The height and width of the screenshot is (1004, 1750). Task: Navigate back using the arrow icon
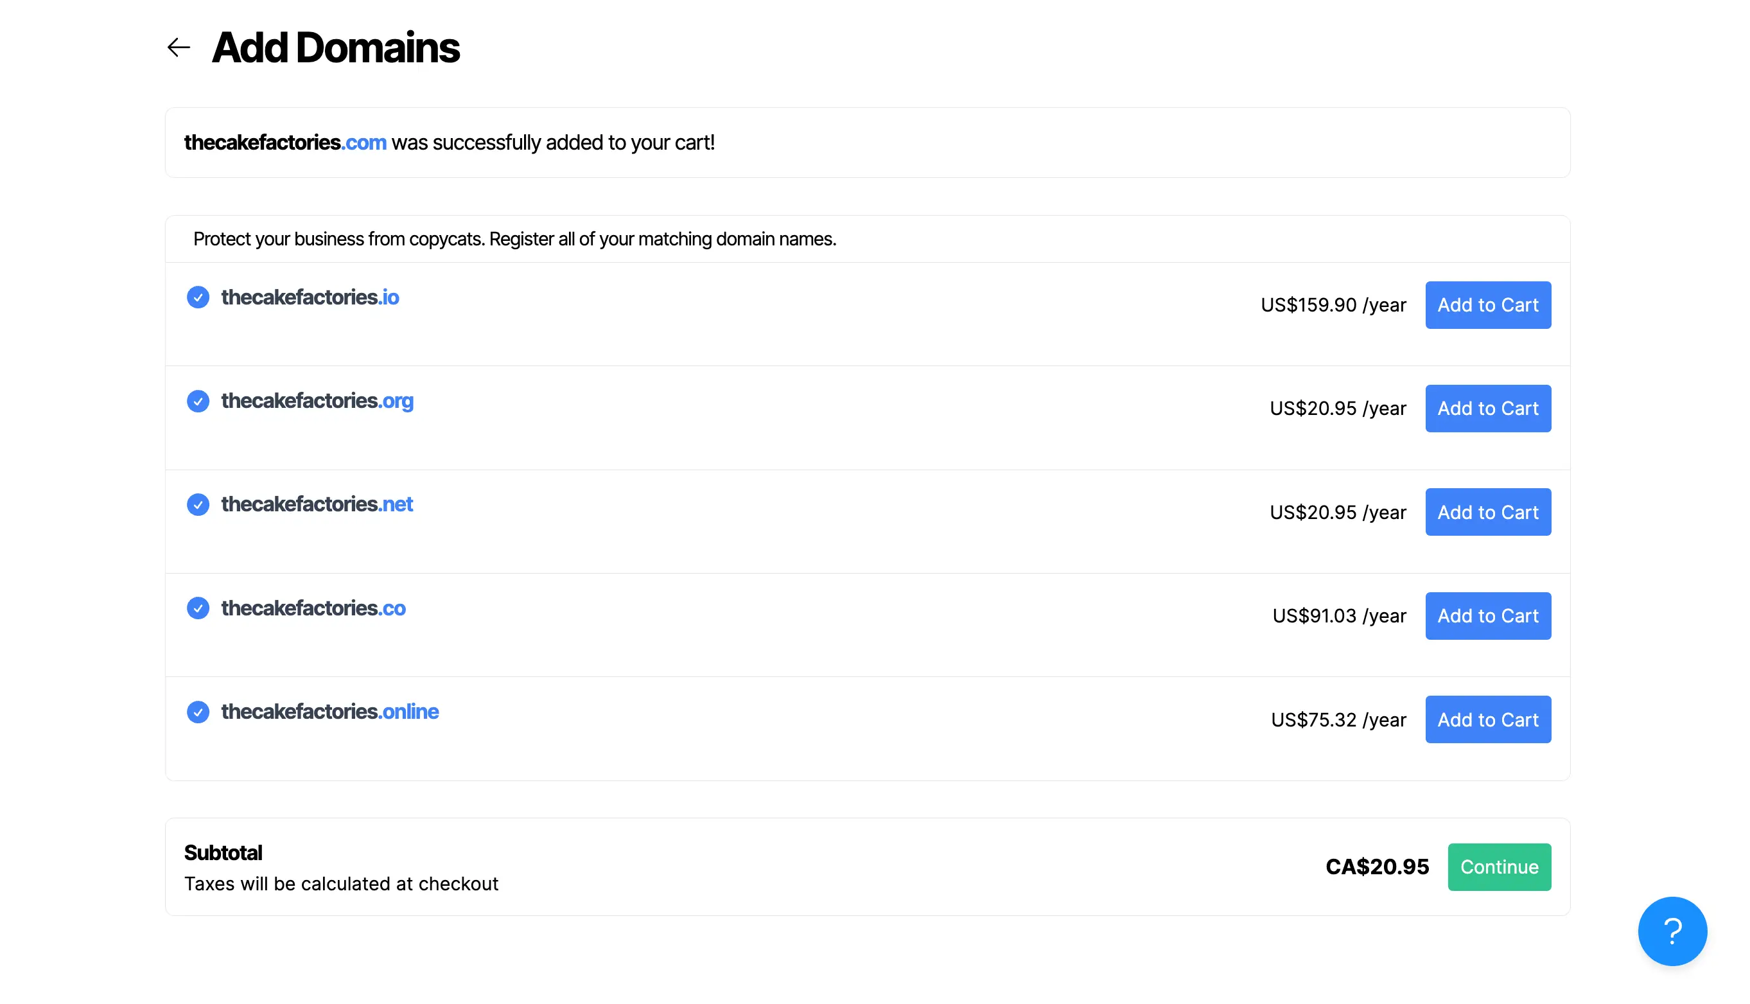point(178,47)
